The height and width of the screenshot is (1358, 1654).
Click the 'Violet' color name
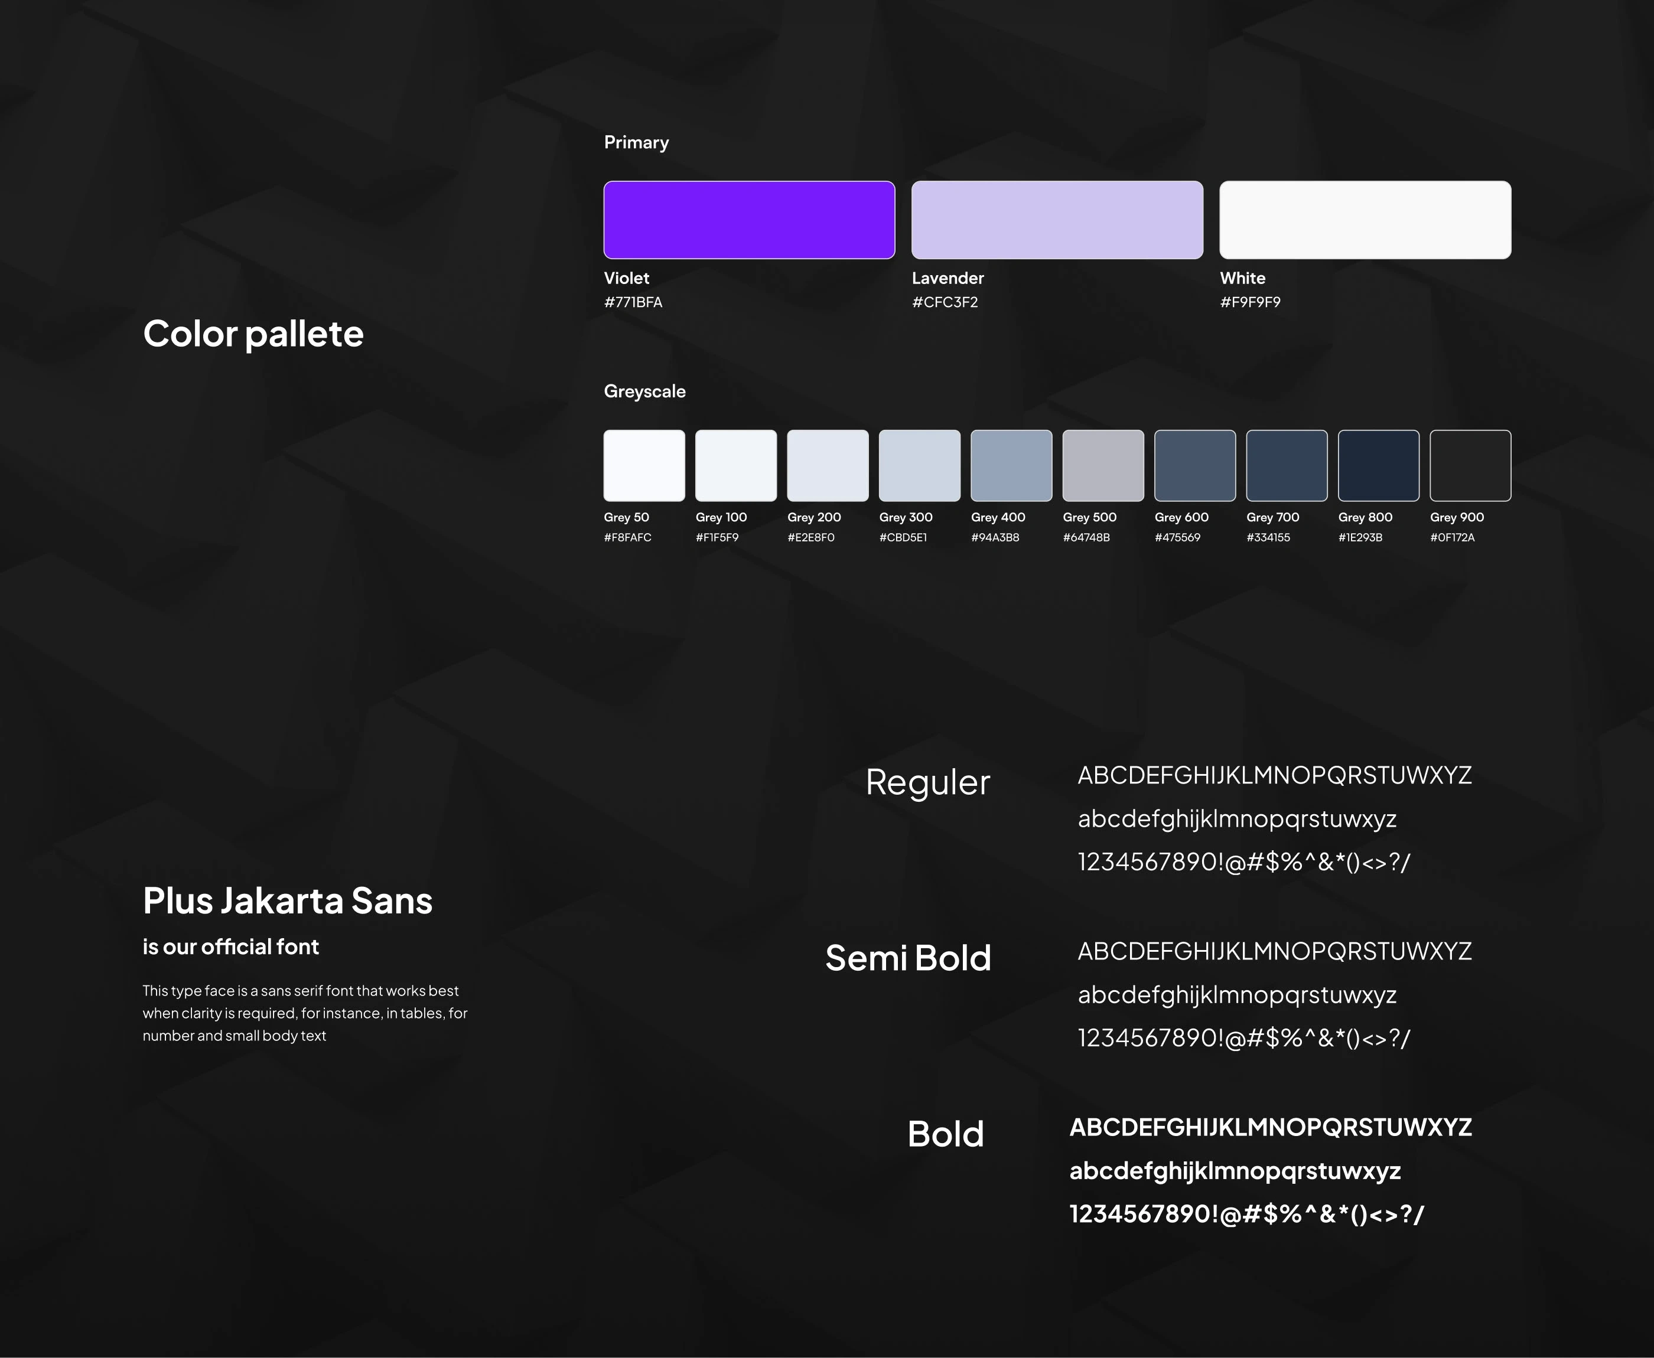tap(626, 278)
